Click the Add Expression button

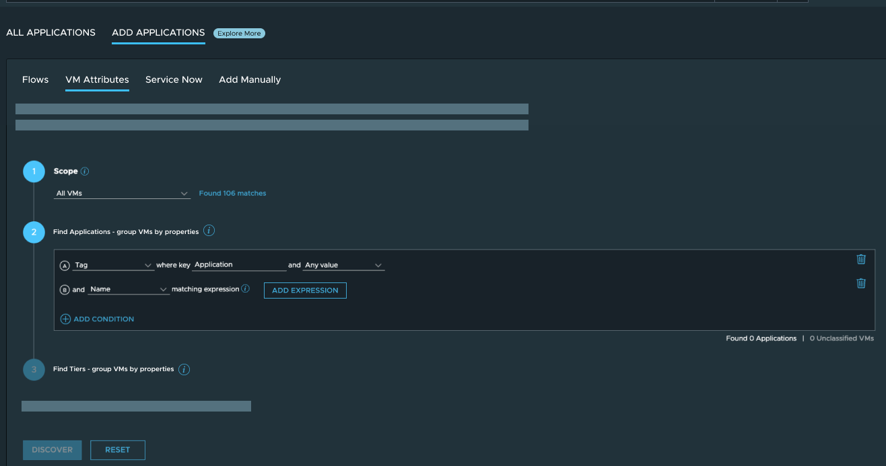(x=305, y=290)
